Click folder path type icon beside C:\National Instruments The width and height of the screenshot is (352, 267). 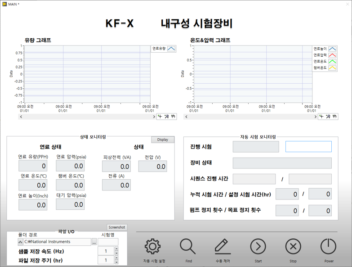[x=20, y=242]
